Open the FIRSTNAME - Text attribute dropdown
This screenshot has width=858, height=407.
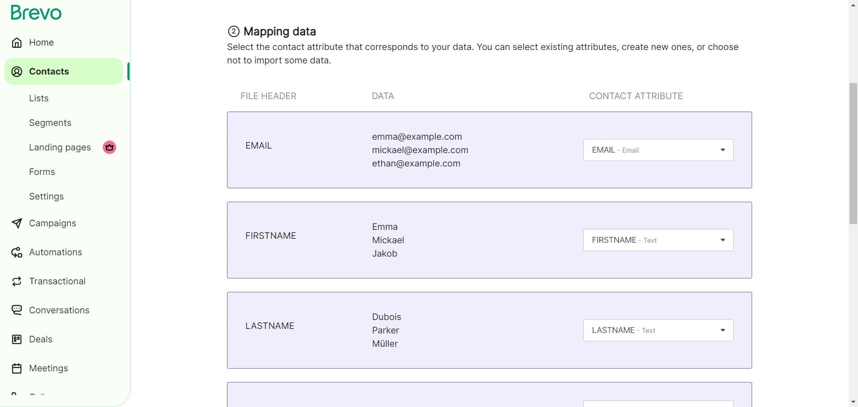(x=658, y=240)
